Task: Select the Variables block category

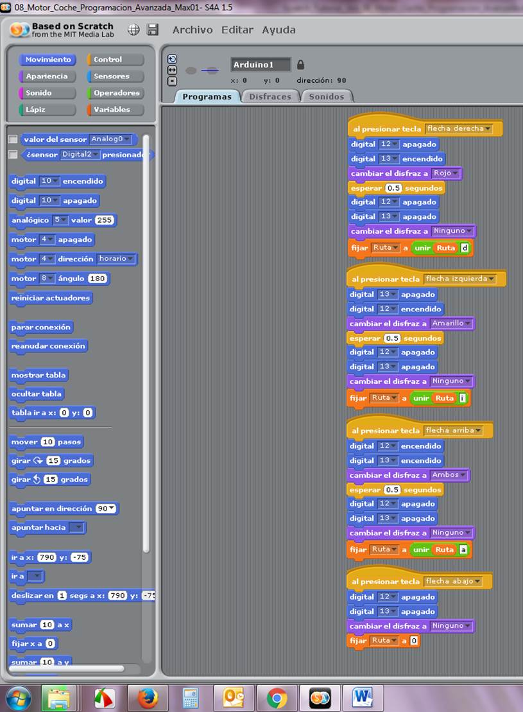Action: point(116,109)
